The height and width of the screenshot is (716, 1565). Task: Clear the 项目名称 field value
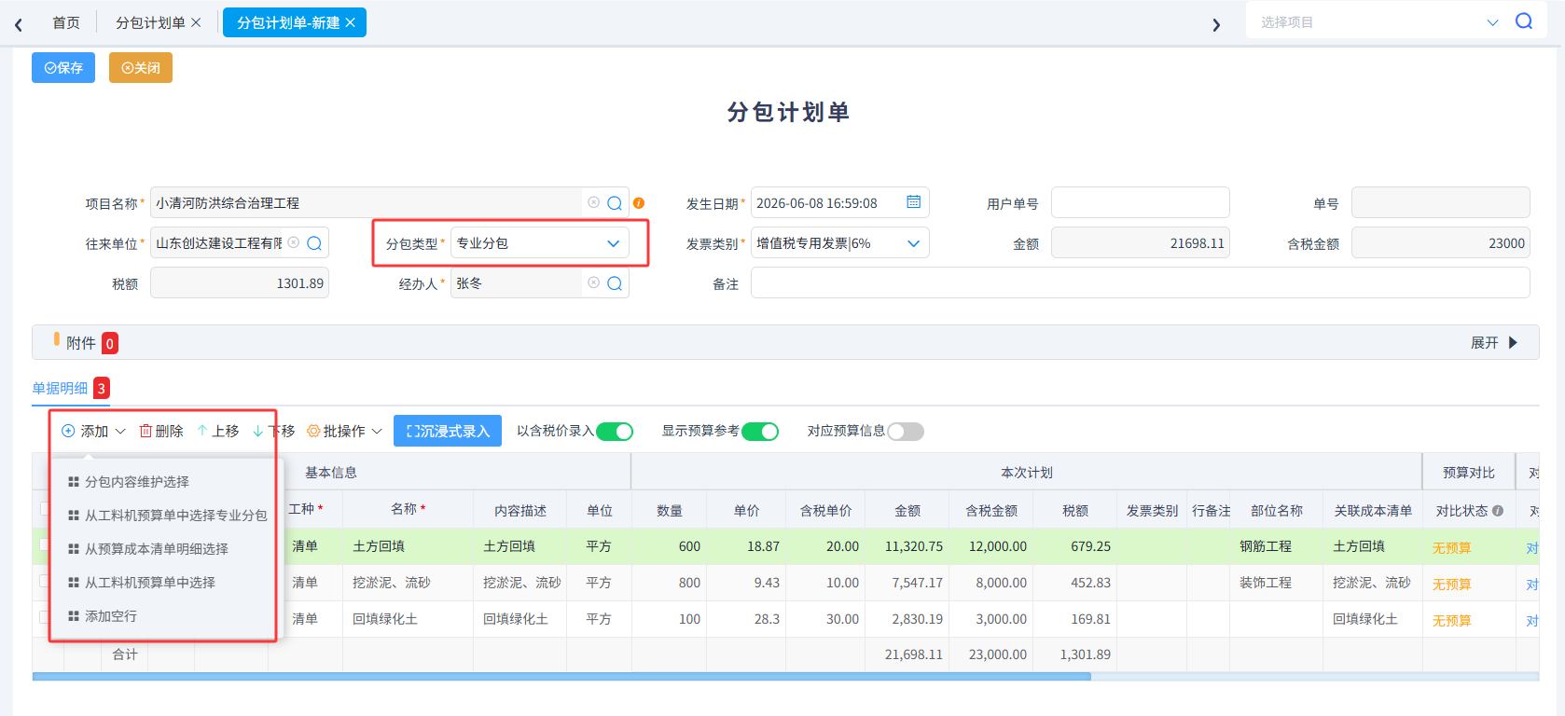tap(594, 202)
